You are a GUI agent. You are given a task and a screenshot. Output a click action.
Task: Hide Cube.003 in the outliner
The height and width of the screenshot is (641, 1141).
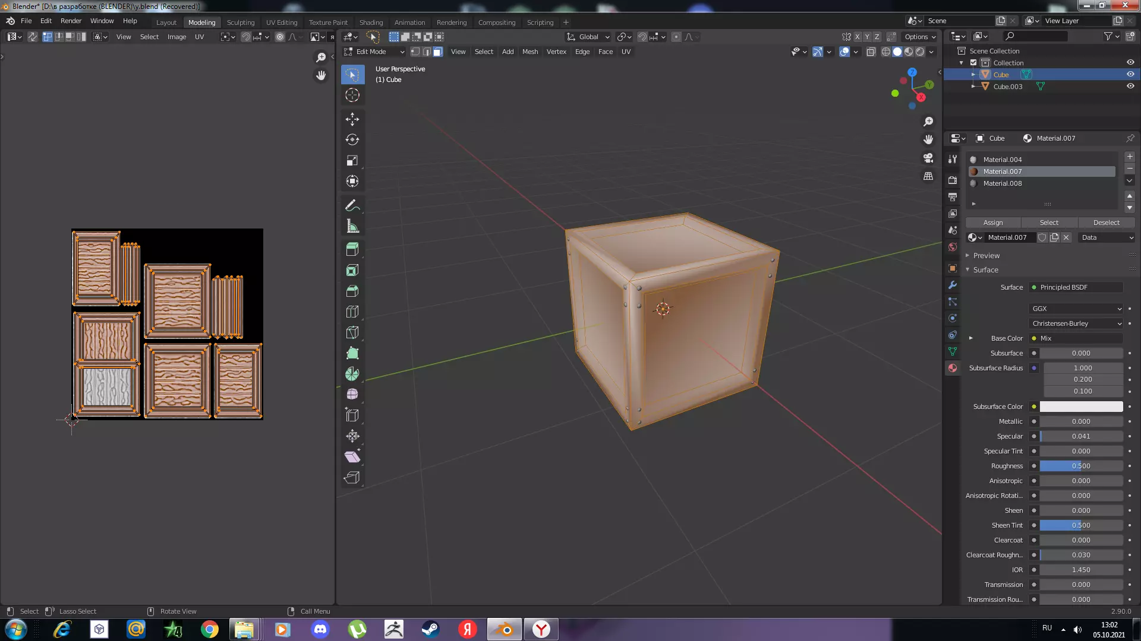tap(1130, 86)
